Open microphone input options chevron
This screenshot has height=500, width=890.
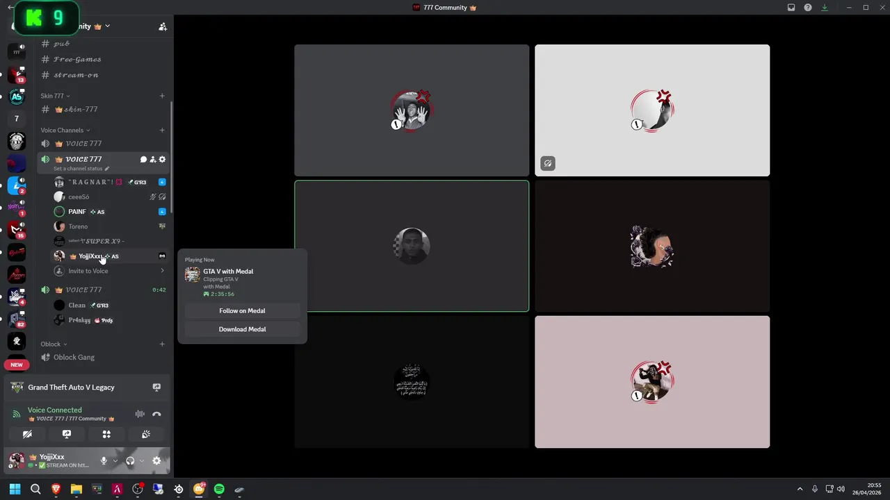[x=115, y=460]
